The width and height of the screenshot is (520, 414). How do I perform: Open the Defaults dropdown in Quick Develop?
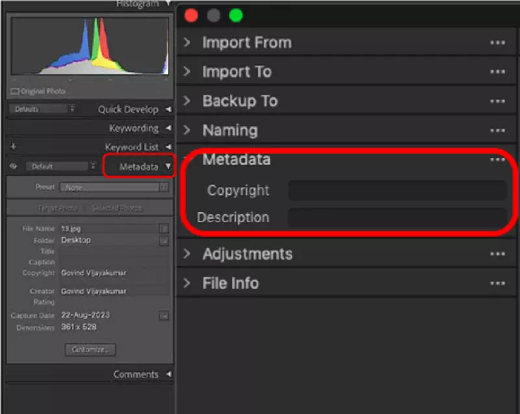[x=44, y=109]
